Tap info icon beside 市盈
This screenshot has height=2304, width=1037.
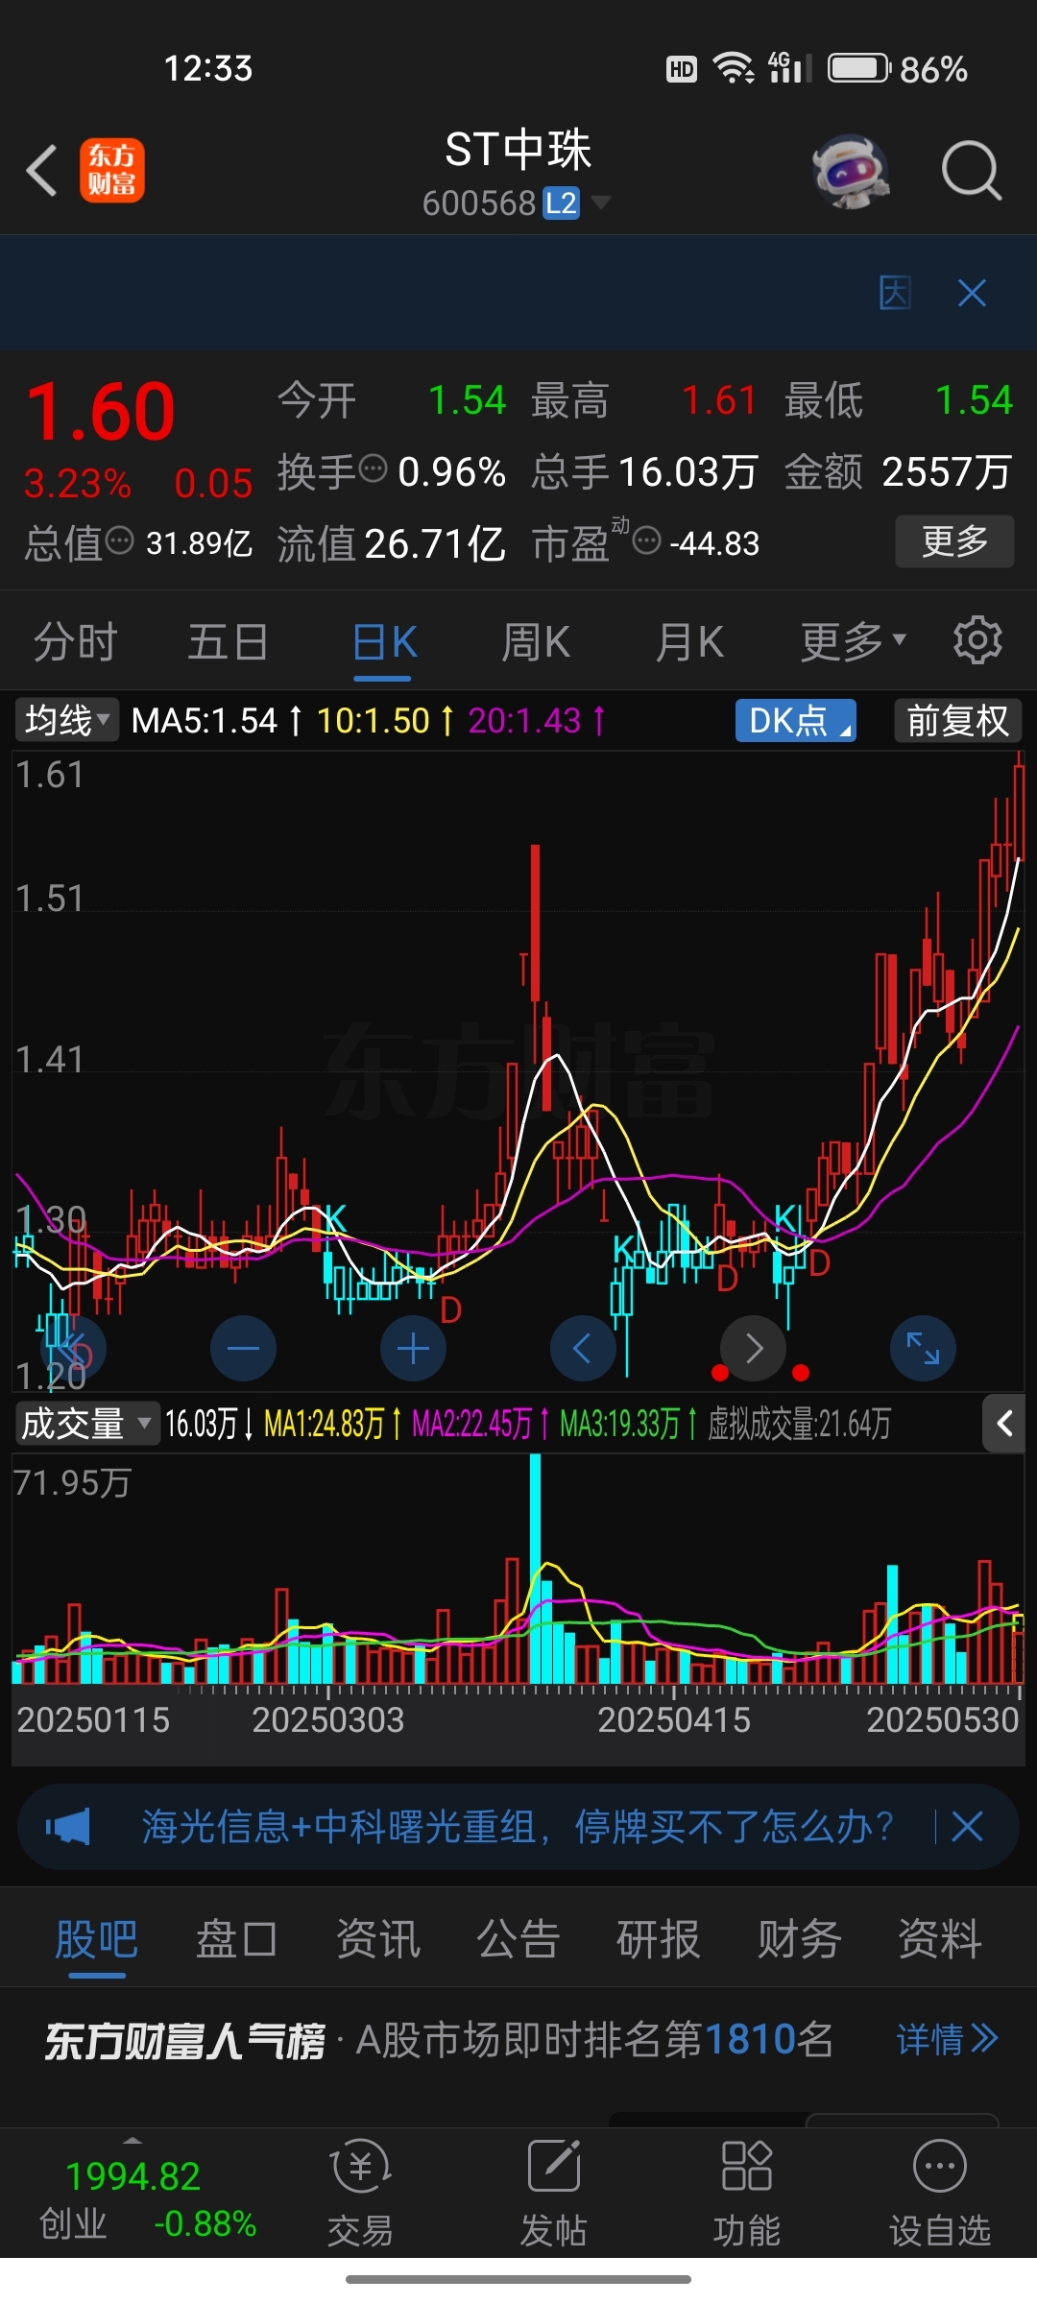[x=647, y=540]
